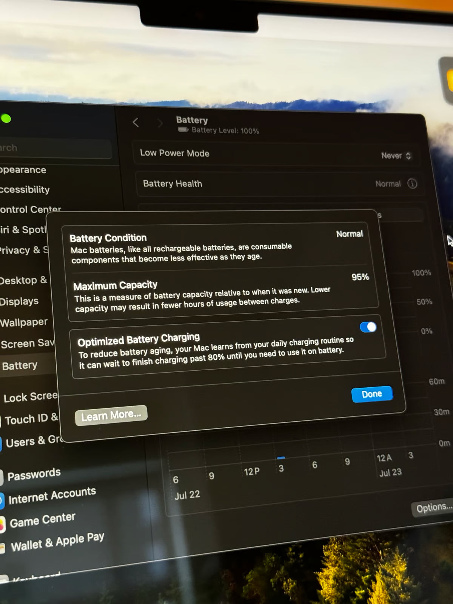453x604 pixels.
Task: Click the battery icon beside Battery Level
Action: pos(183,129)
